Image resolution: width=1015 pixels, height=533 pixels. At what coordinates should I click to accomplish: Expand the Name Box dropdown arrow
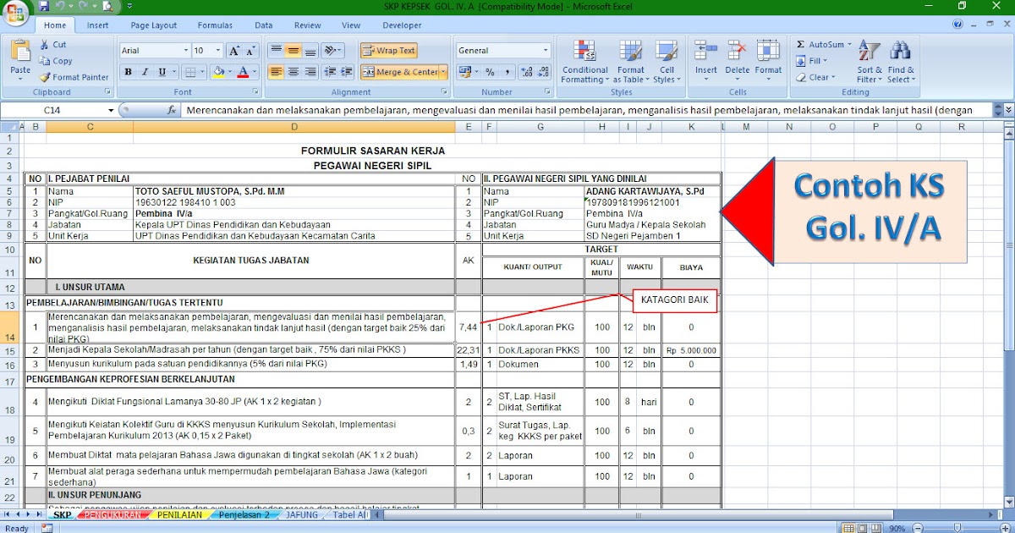click(x=111, y=110)
